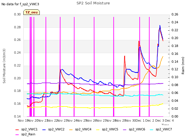Image resolution: width=187 pixels, height=140 pixels.
Task: Click the 'No data for f_sp2_VWC3' message
Action: point(20,4)
